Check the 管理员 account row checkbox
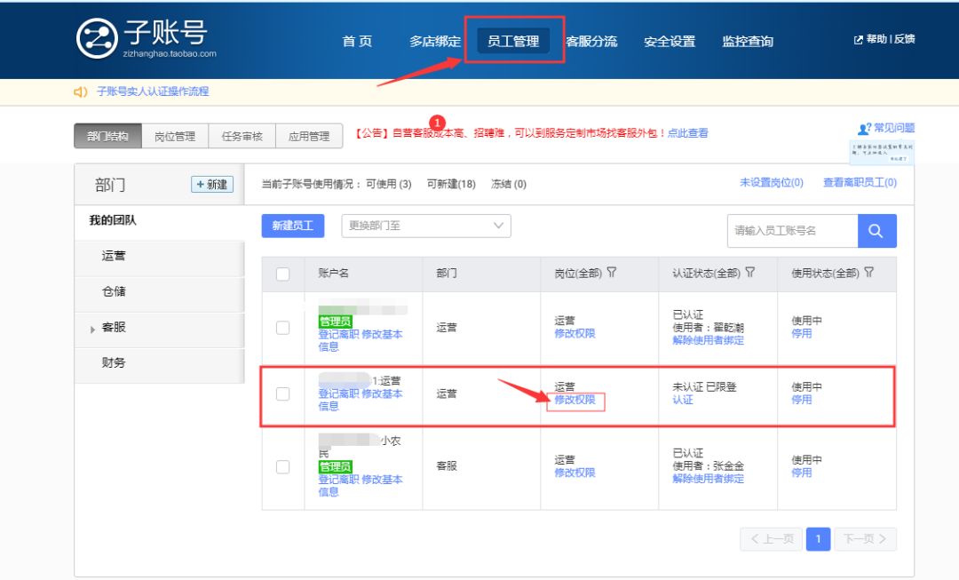959x580 pixels. point(282,328)
